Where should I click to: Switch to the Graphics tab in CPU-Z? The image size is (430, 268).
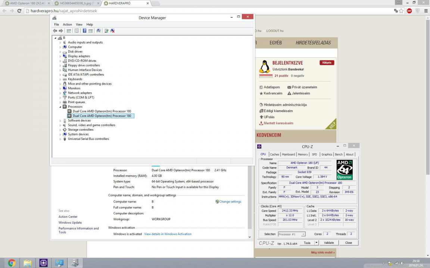click(327, 154)
